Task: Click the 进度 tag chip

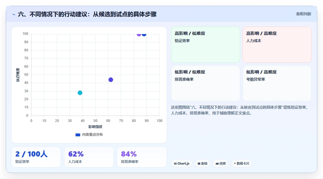Action: click(x=221, y=163)
